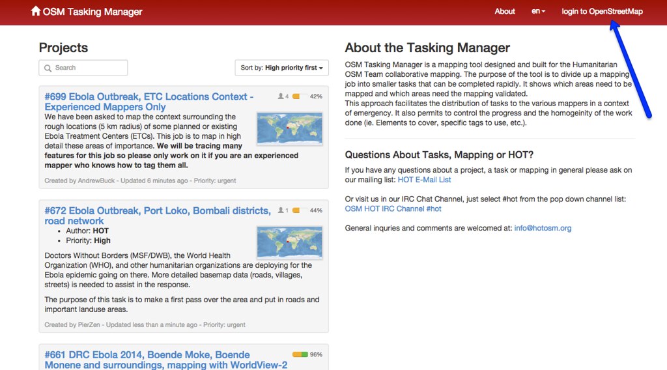This screenshot has width=667, height=370.
Task: Click world map thumbnail of project #672
Action: [x=289, y=243]
